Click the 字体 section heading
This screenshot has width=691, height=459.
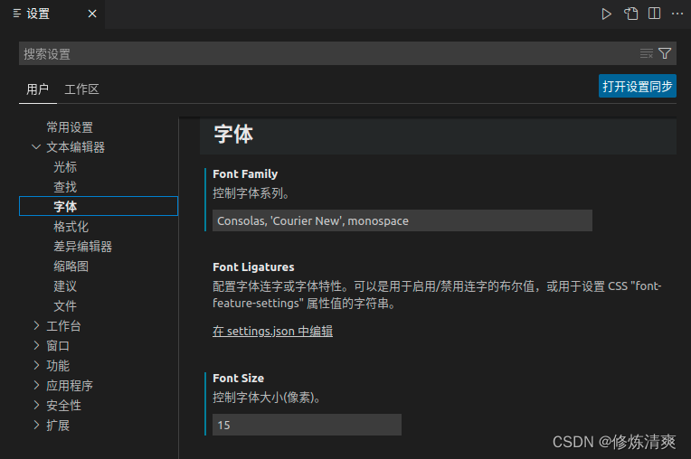tap(233, 134)
